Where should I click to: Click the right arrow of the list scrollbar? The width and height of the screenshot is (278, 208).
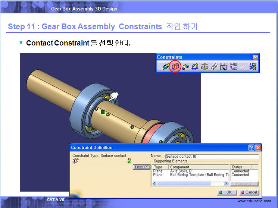tap(226, 183)
